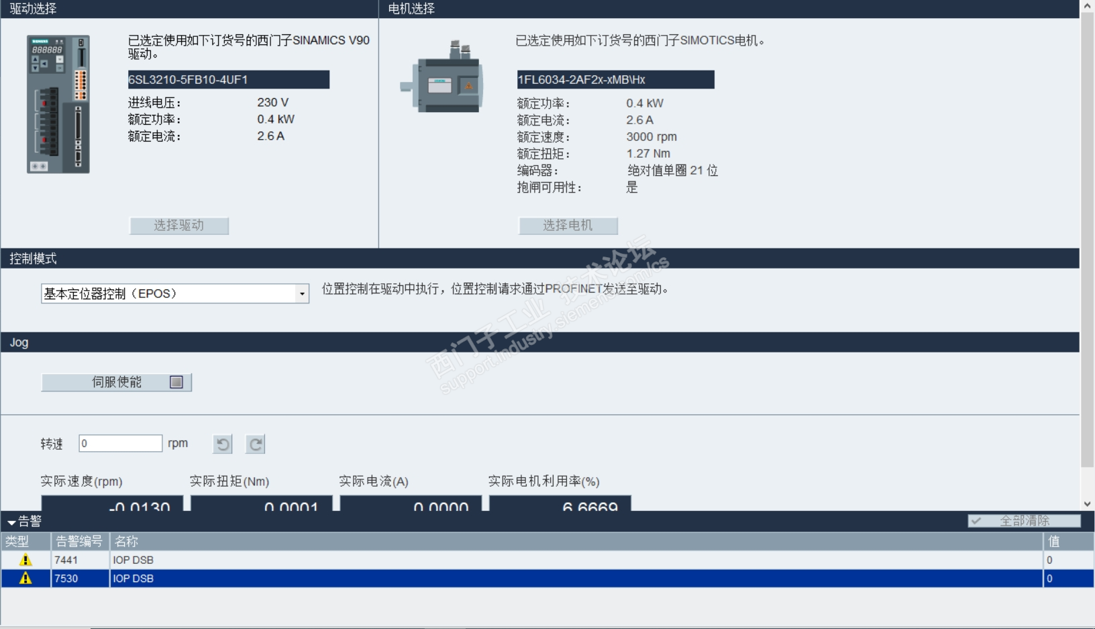The image size is (1095, 629).
Task: Click the 名称 column header
Action: [x=576, y=541]
